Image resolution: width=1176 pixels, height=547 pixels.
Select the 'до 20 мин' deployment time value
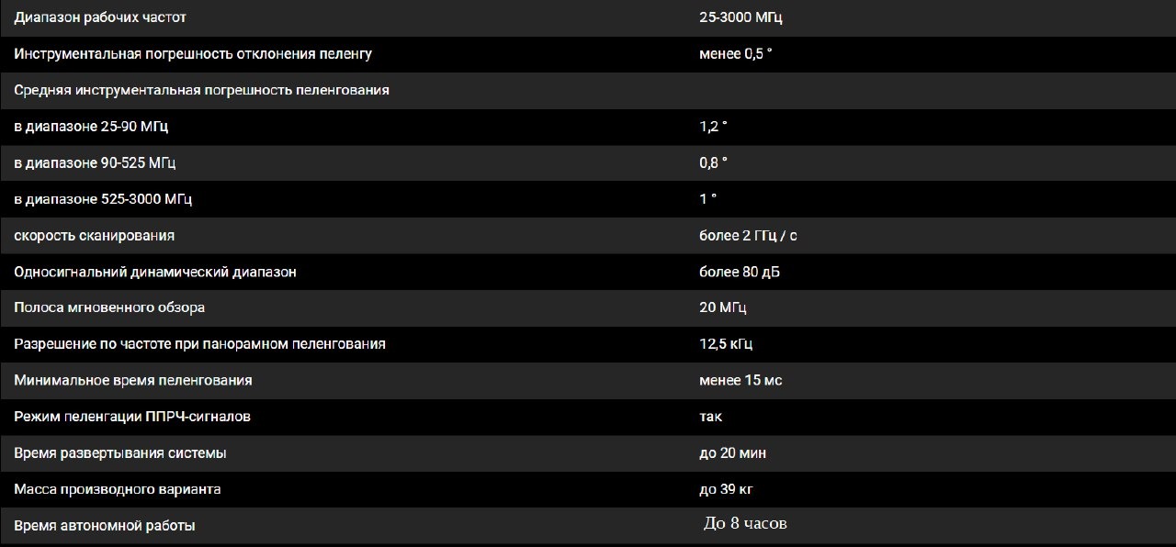tap(732, 452)
